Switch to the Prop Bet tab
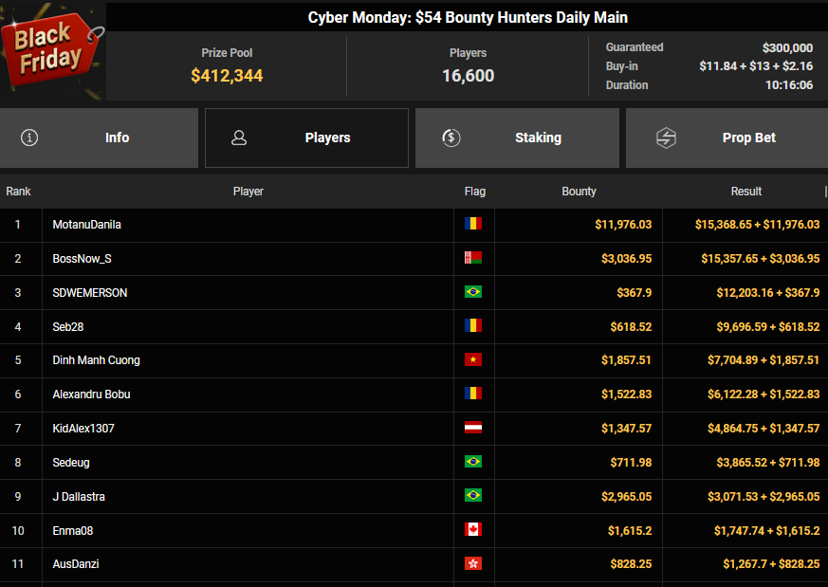Image resolution: width=828 pixels, height=587 pixels. pos(727,138)
